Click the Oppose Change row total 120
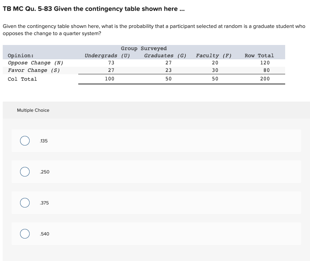The width and height of the screenshot is (310, 261). (x=265, y=63)
